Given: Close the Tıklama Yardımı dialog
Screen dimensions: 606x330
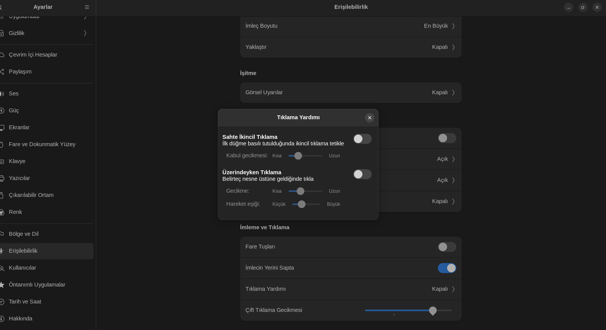Looking at the screenshot, I should tap(369, 118).
